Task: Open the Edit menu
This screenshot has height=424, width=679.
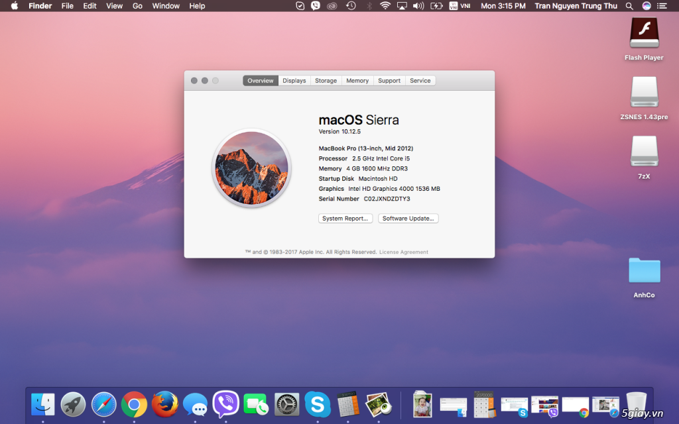Action: point(90,6)
